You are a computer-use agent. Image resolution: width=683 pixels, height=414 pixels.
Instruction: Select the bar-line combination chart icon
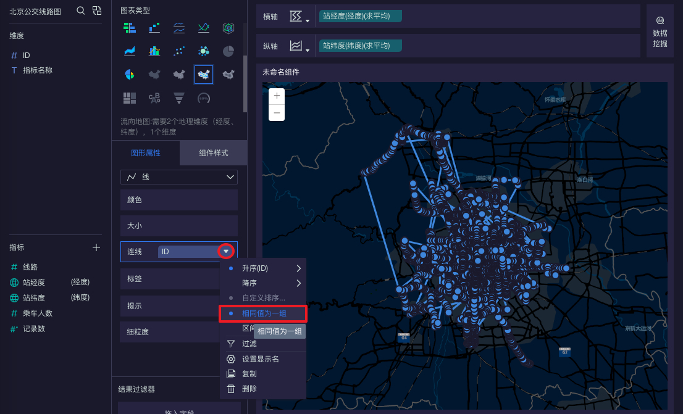154,51
